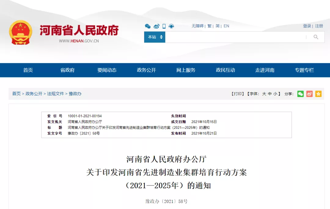Switch language to EN
The width and height of the screenshot is (330, 209).
(226, 26)
